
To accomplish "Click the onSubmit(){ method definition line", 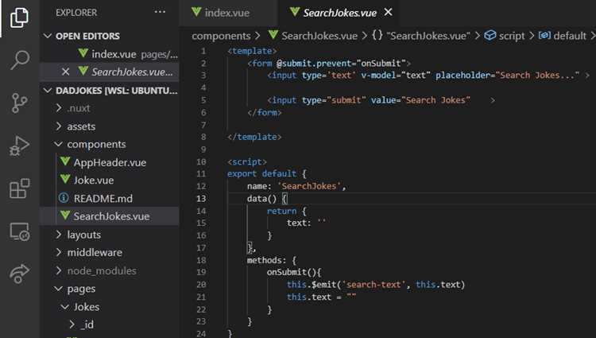I will click(294, 272).
